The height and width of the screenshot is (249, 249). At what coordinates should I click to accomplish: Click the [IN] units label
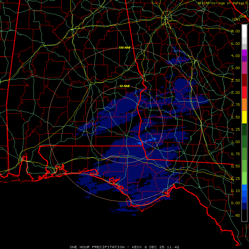coord(236,19)
